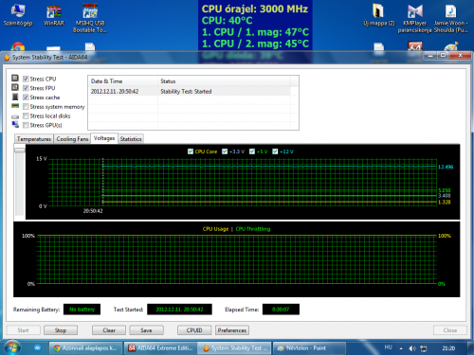Click the 1.328 CPU core voltage reading

[x=445, y=202]
